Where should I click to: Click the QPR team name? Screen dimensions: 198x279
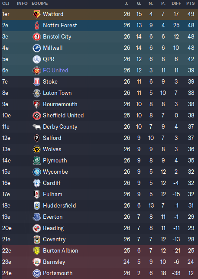pyautogui.click(x=49, y=59)
